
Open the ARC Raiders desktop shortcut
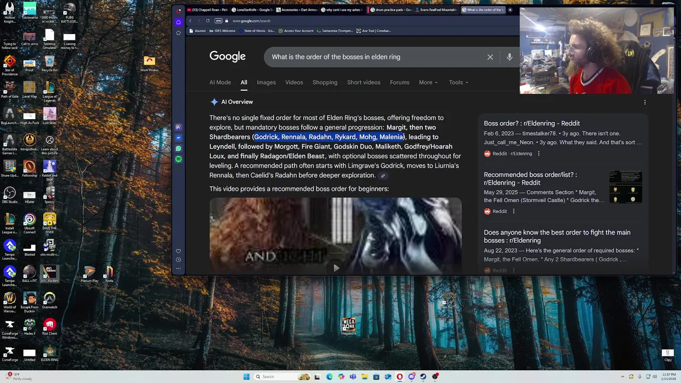[49, 274]
